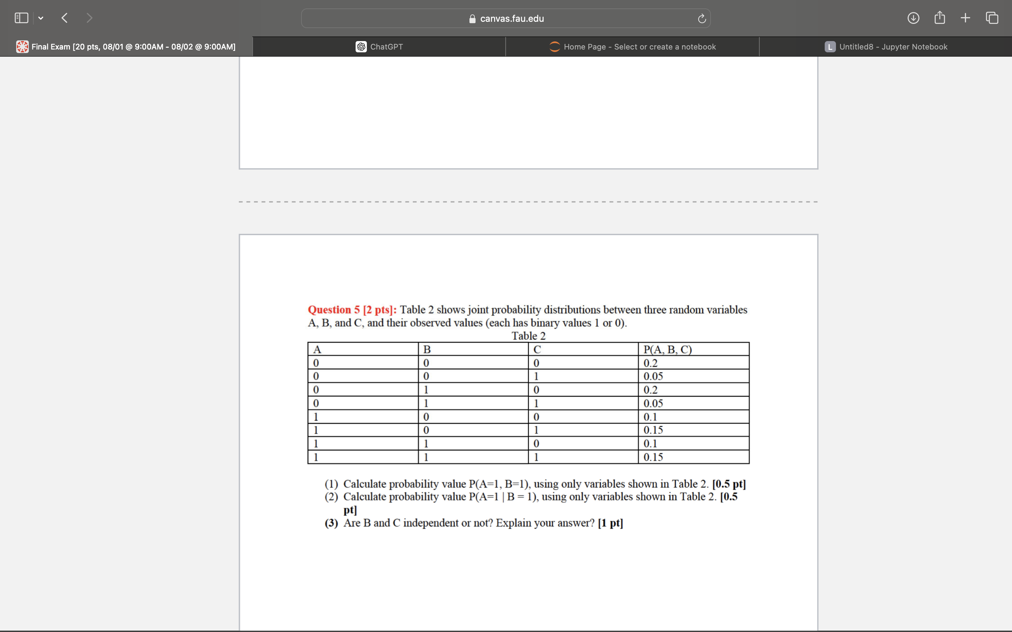Show the tab overview icon
Viewport: 1012px width, 632px height.
pos(992,18)
